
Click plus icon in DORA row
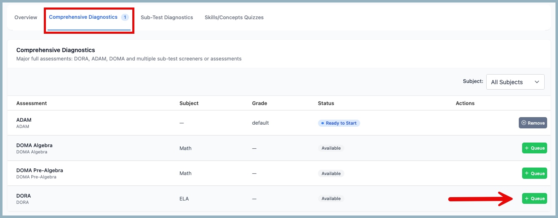tap(527, 199)
